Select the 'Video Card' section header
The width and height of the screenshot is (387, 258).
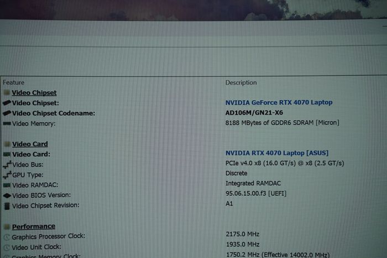click(x=30, y=144)
